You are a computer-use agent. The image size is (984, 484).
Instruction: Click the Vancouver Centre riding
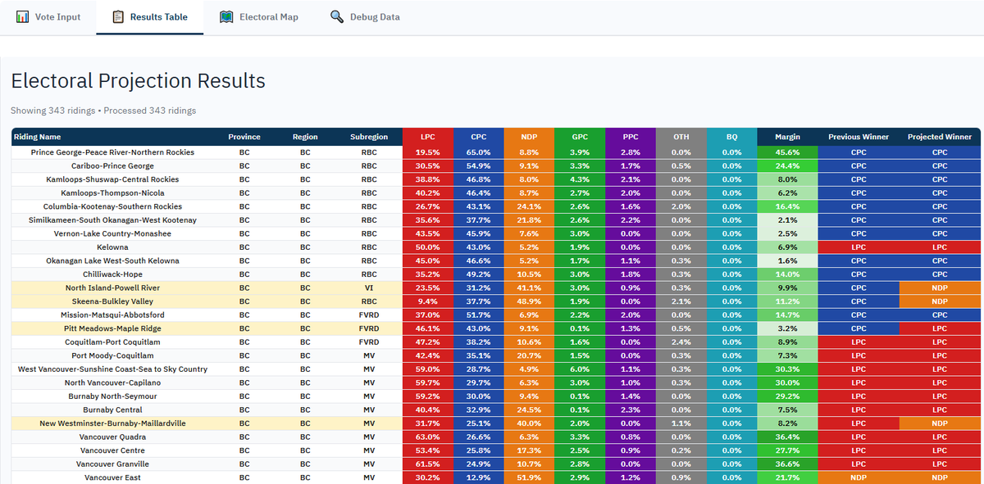[112, 450]
